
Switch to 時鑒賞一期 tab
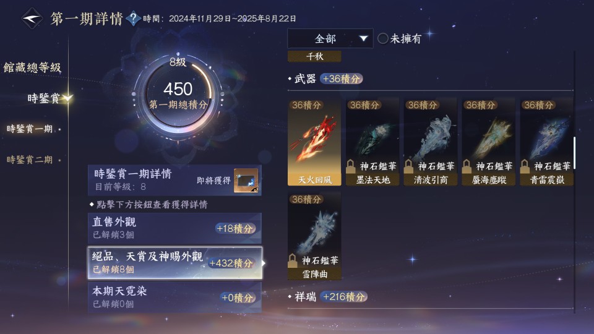[x=30, y=129]
